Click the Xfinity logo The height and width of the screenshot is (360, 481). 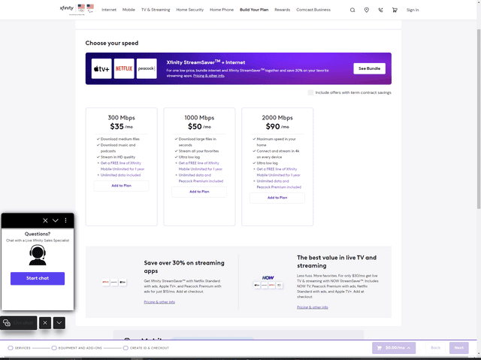67,8
